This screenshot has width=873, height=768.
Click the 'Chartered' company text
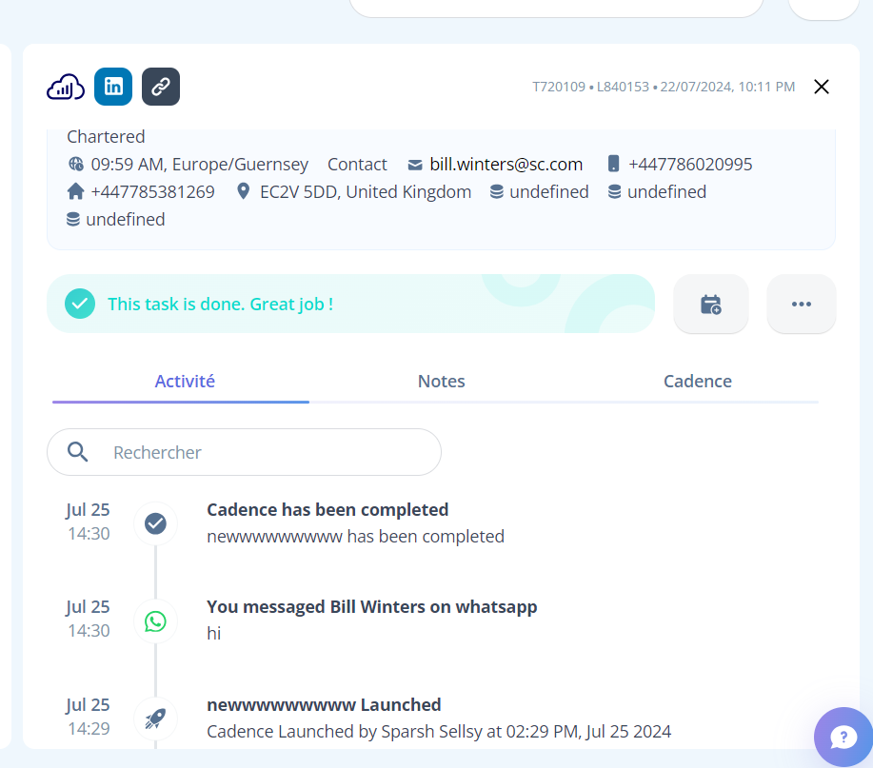[106, 136]
